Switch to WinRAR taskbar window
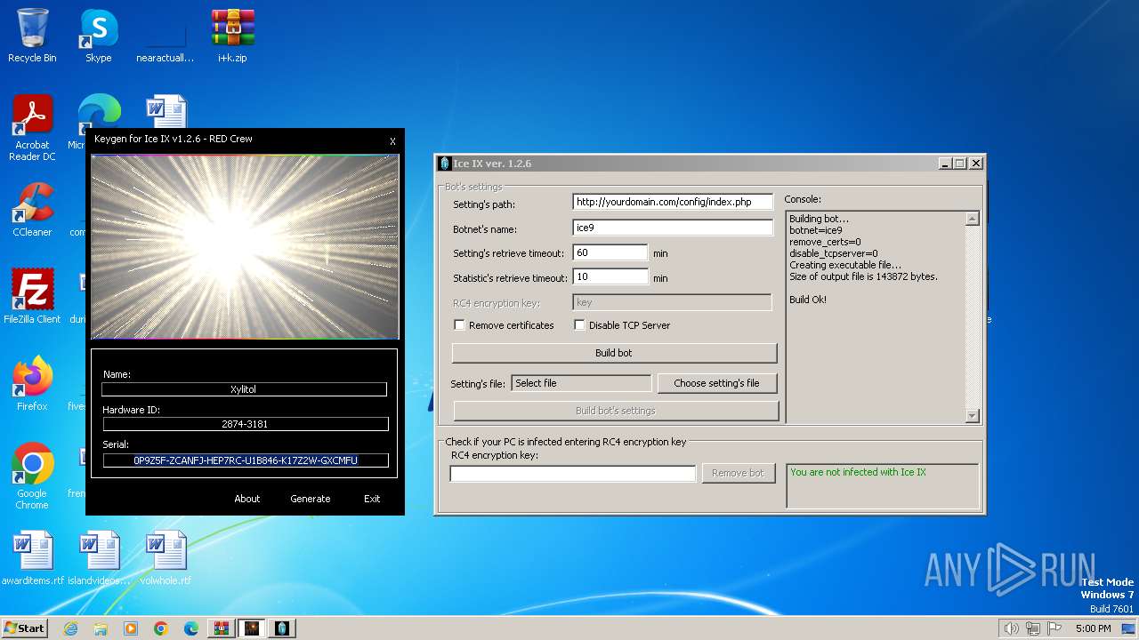The image size is (1139, 640). 222,628
